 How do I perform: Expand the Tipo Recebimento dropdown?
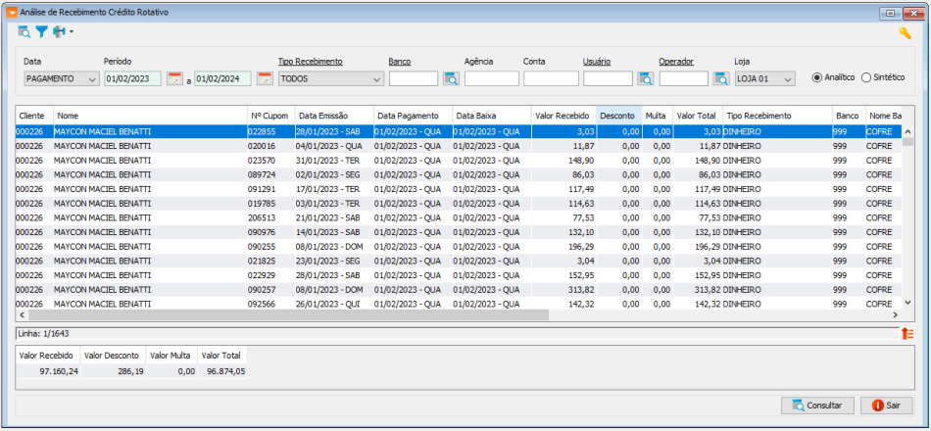pos(330,78)
